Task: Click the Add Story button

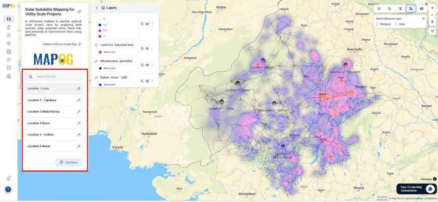Action: tap(68, 162)
